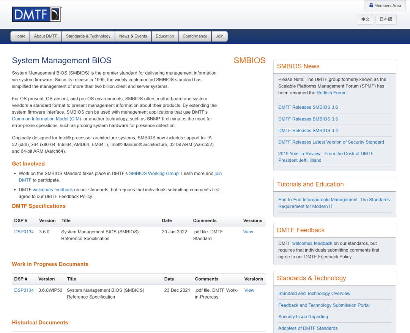View the 3.6.0WIP50 work-in-progress document
The image size is (410, 333).
(249, 290)
